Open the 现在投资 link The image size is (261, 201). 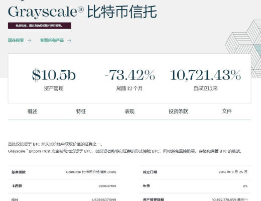(x=16, y=40)
